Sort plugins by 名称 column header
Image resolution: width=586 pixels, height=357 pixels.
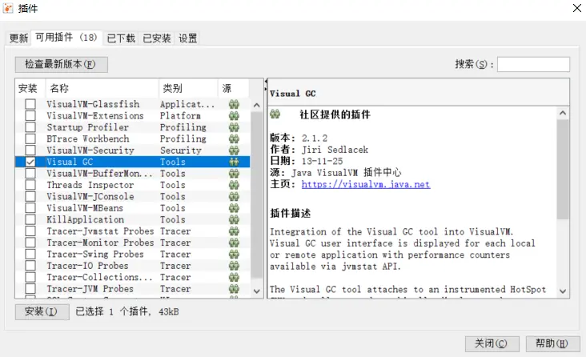pos(102,89)
